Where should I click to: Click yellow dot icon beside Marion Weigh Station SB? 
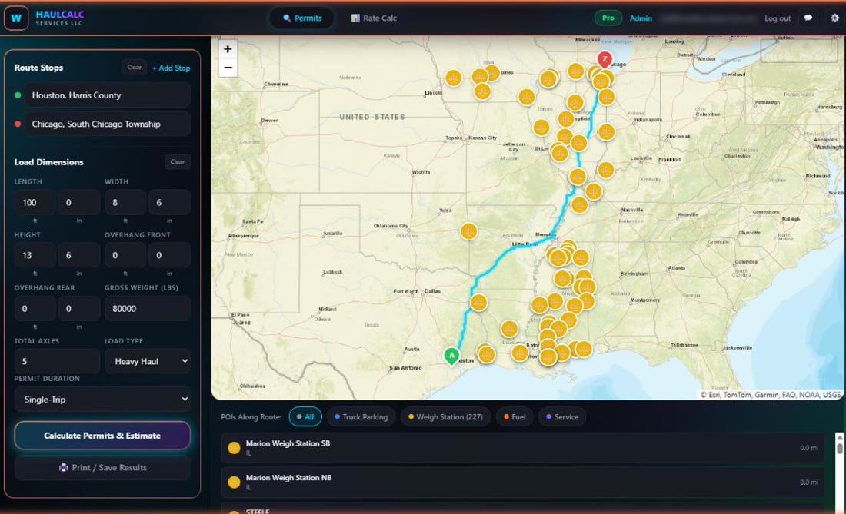(x=234, y=448)
